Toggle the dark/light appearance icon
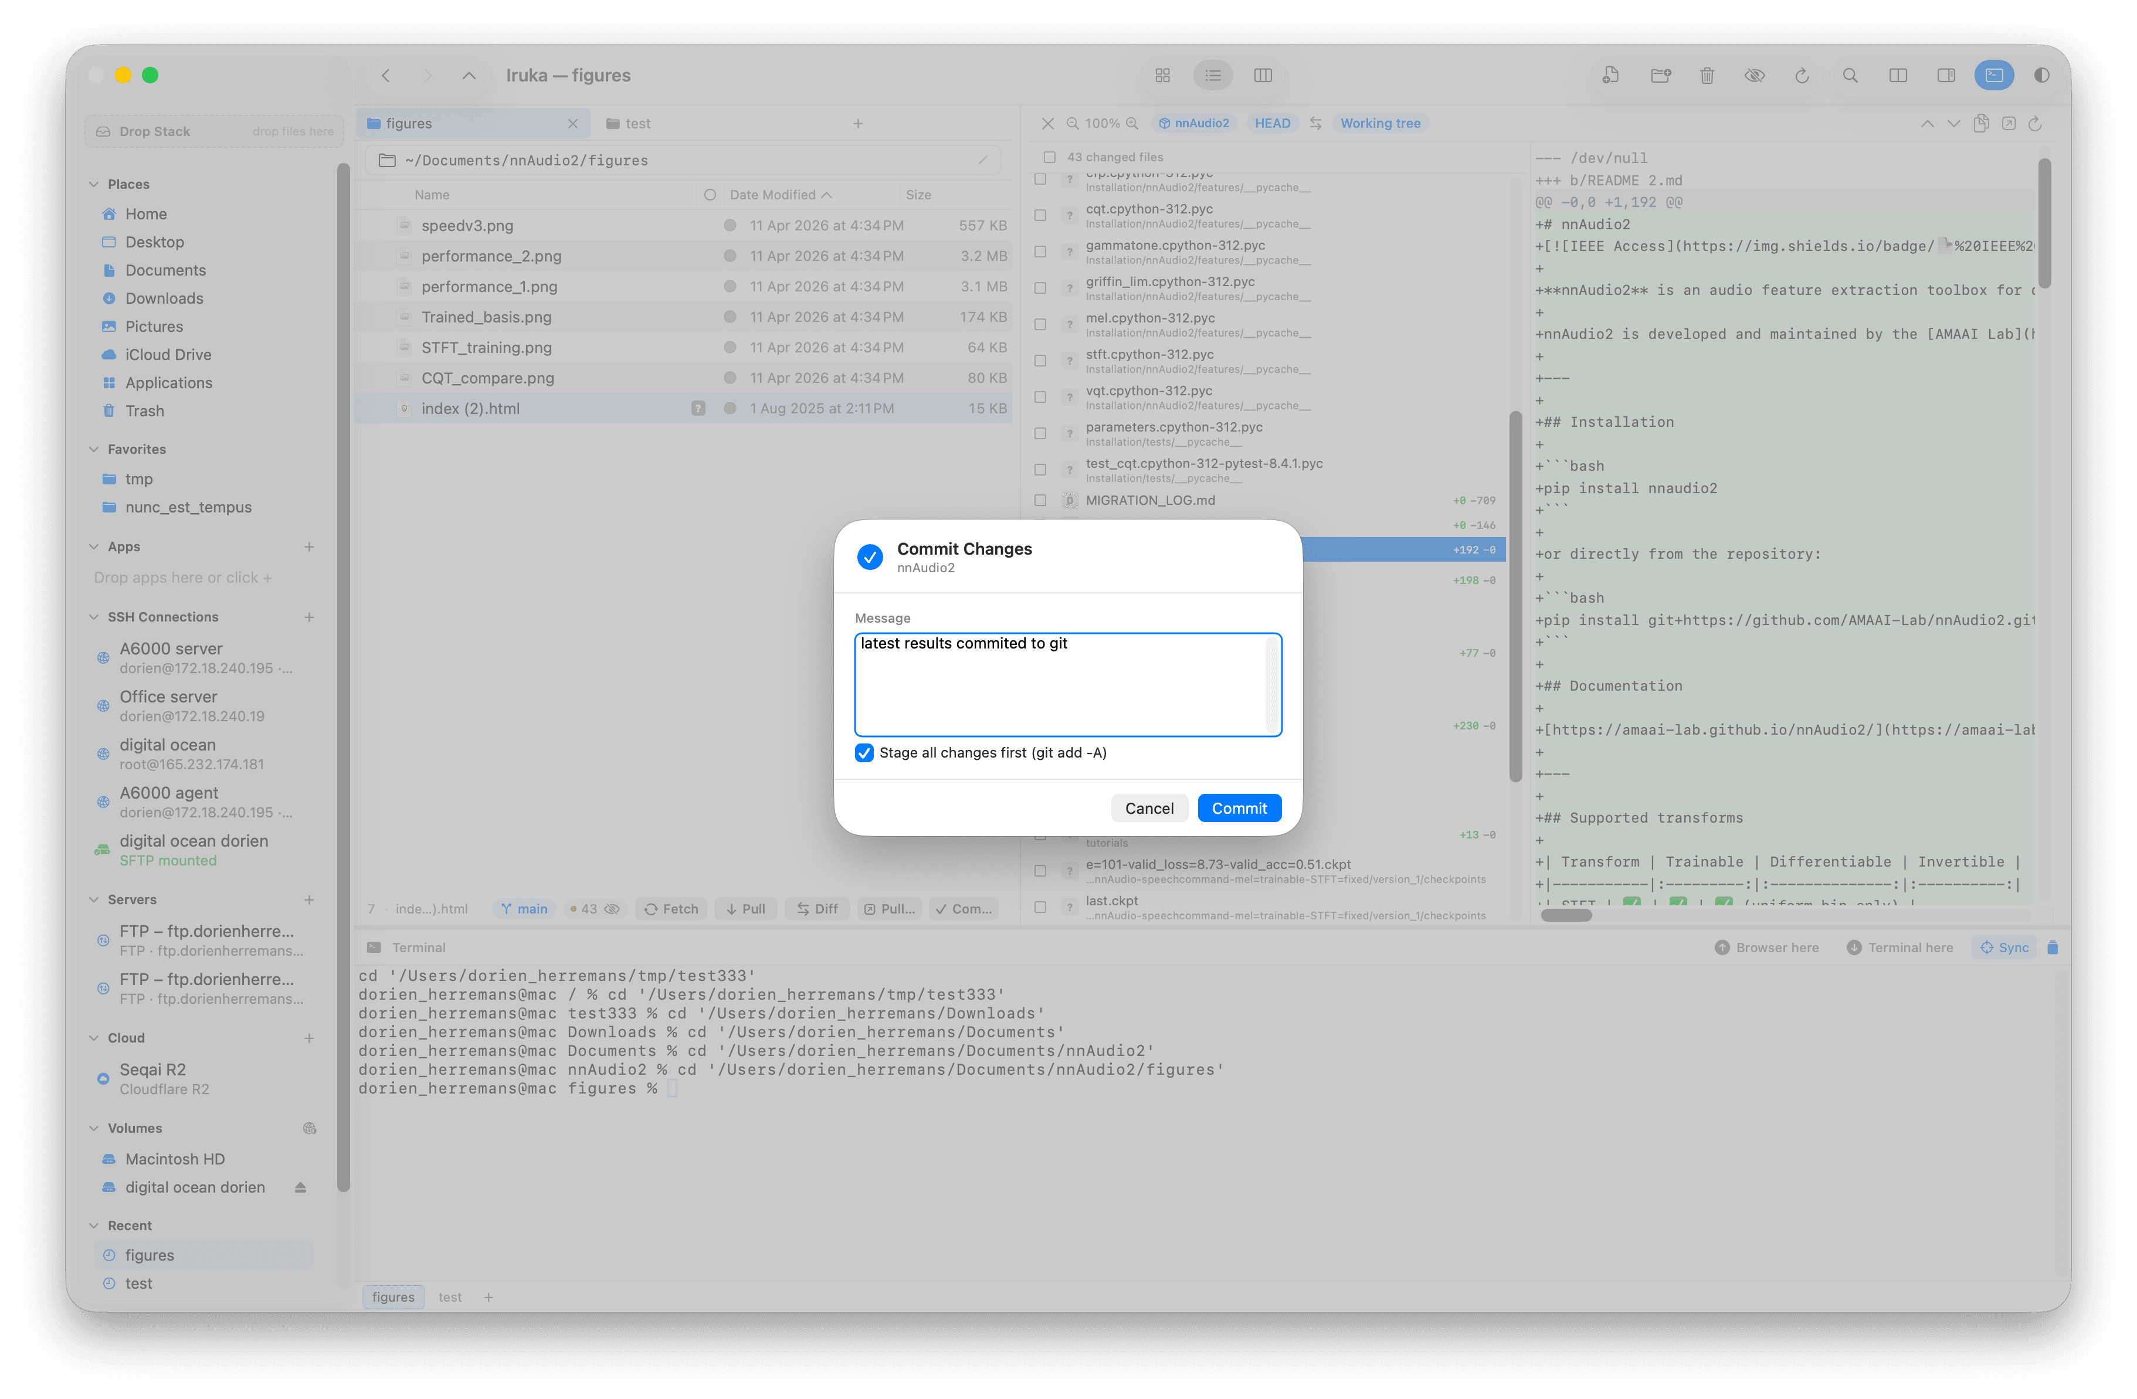The width and height of the screenshot is (2137, 1399). pos(2042,76)
